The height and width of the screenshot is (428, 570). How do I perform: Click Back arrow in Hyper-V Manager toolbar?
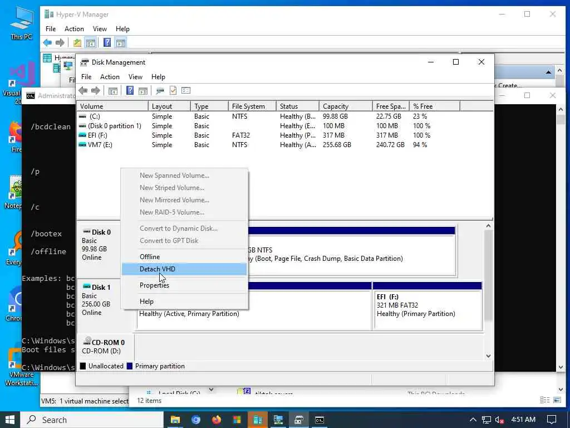47,42
